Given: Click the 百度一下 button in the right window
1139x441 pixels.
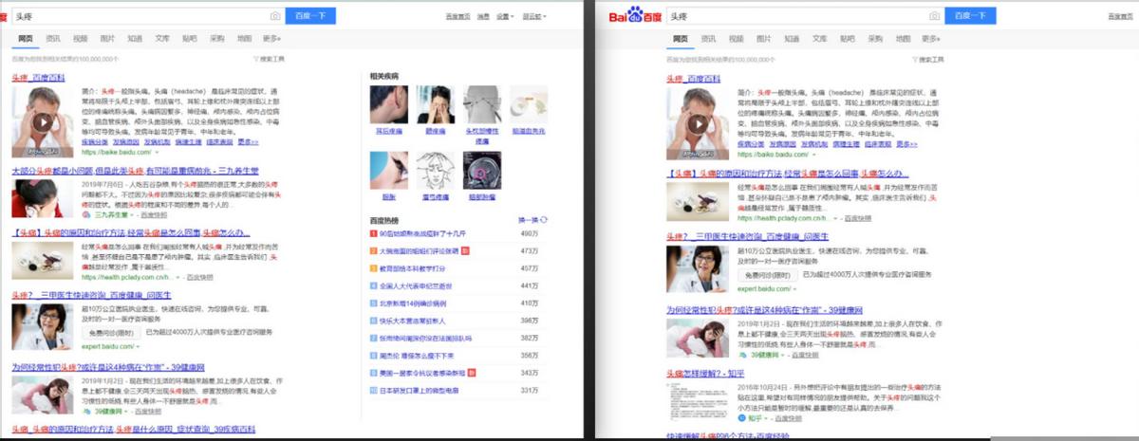Looking at the screenshot, I should pos(970,16).
